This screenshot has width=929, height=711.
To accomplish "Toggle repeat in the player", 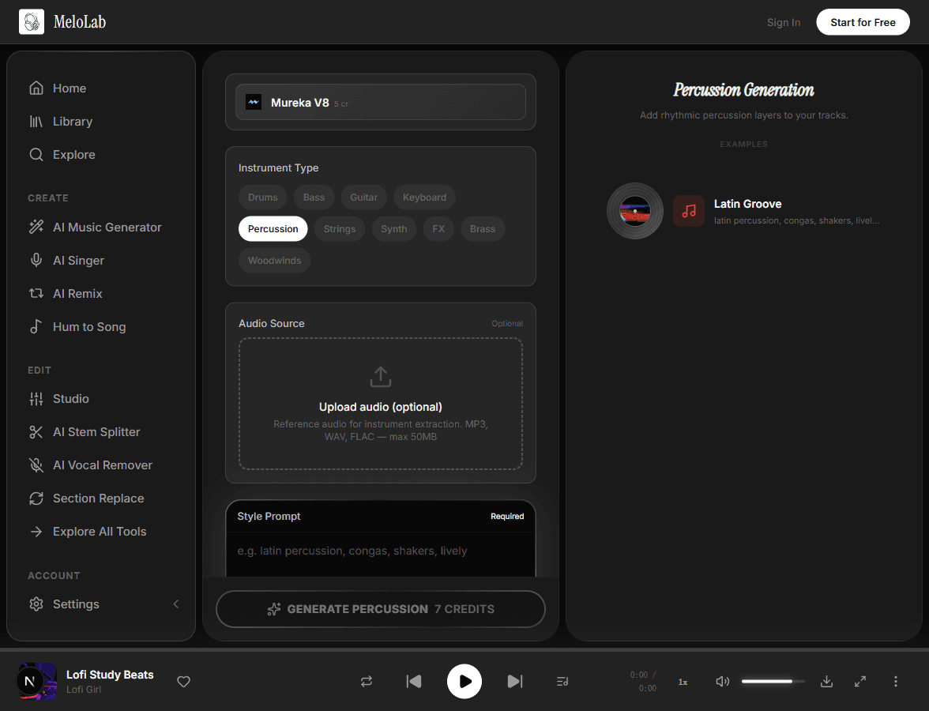I will (x=367, y=681).
